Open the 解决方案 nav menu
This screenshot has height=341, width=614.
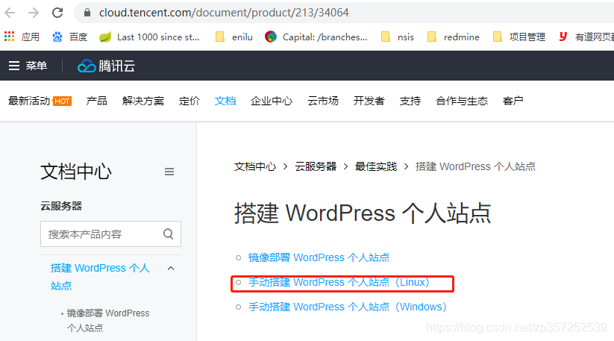143,101
